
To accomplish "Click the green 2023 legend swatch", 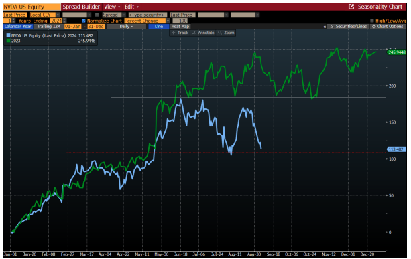I will pyautogui.click(x=9, y=41).
